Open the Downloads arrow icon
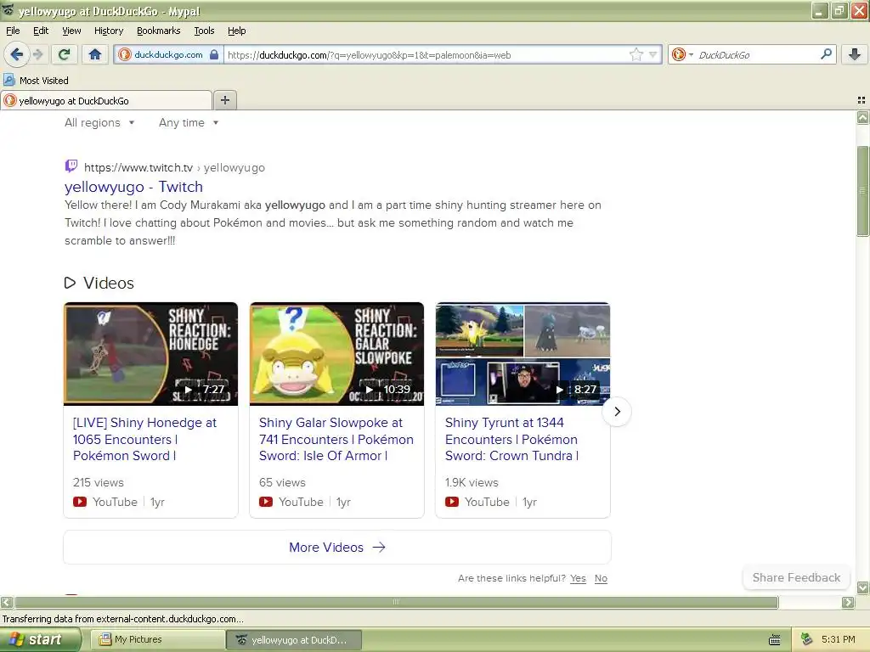The width and height of the screenshot is (870, 652). 855,54
